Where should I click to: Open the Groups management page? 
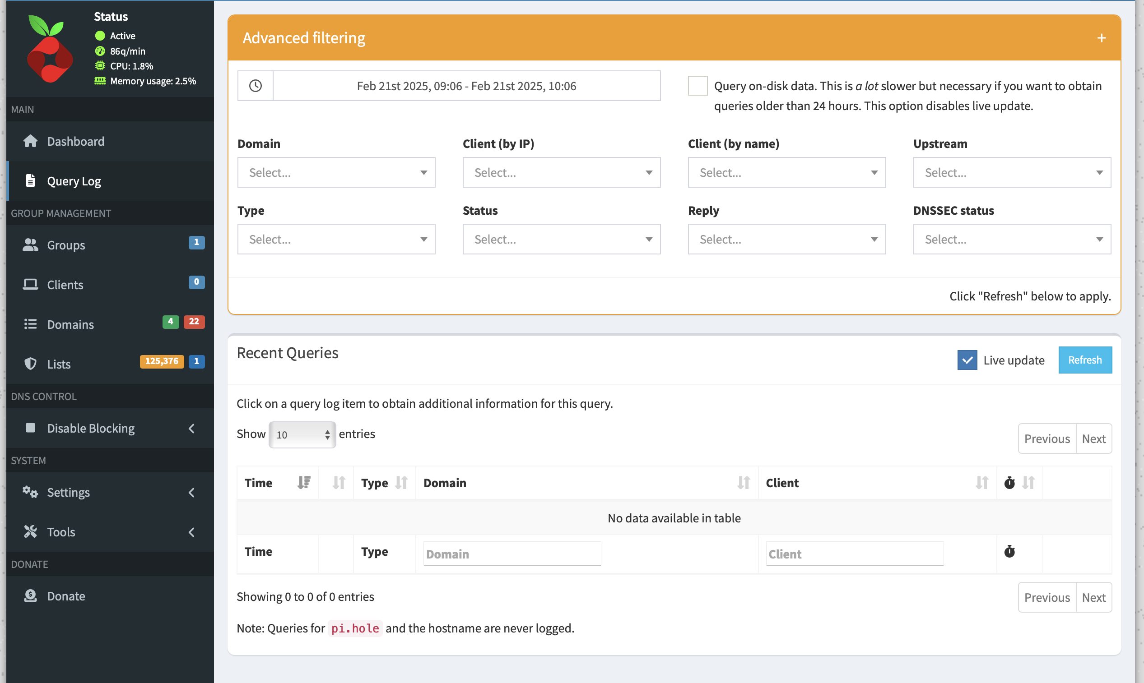tap(110, 245)
